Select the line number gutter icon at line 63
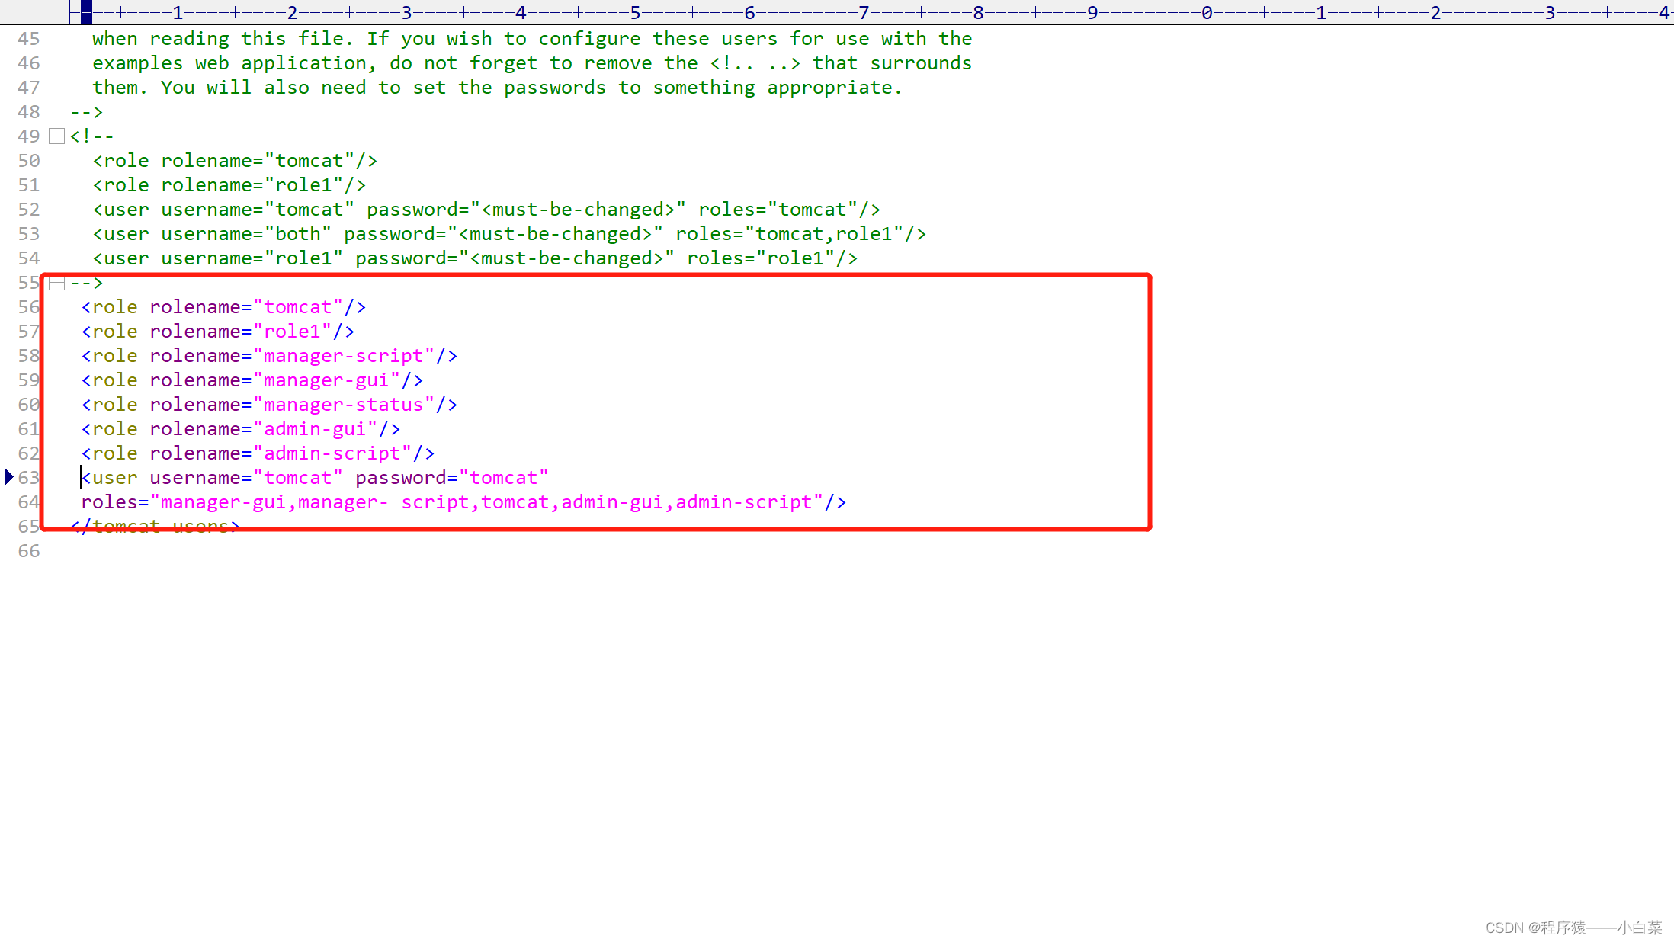1674x942 pixels. click(x=11, y=476)
